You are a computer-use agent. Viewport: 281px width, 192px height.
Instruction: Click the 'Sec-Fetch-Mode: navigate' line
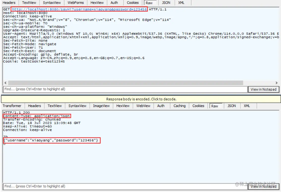pos(30,44)
